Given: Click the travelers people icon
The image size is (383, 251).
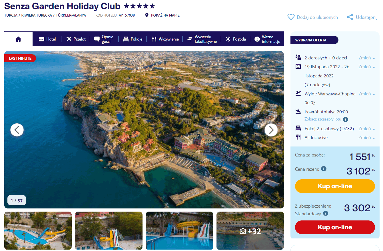Looking at the screenshot, I should (x=298, y=57).
